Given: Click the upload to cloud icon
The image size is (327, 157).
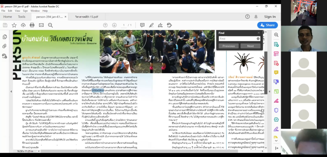Looking at the screenshot, I should (23, 25).
